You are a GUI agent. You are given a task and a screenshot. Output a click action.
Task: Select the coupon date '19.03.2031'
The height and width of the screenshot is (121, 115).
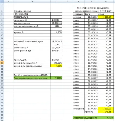coord(91,102)
